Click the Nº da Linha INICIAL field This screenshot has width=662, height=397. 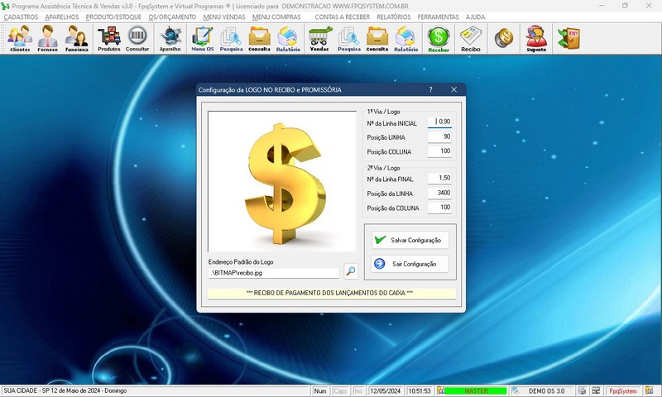pos(440,122)
